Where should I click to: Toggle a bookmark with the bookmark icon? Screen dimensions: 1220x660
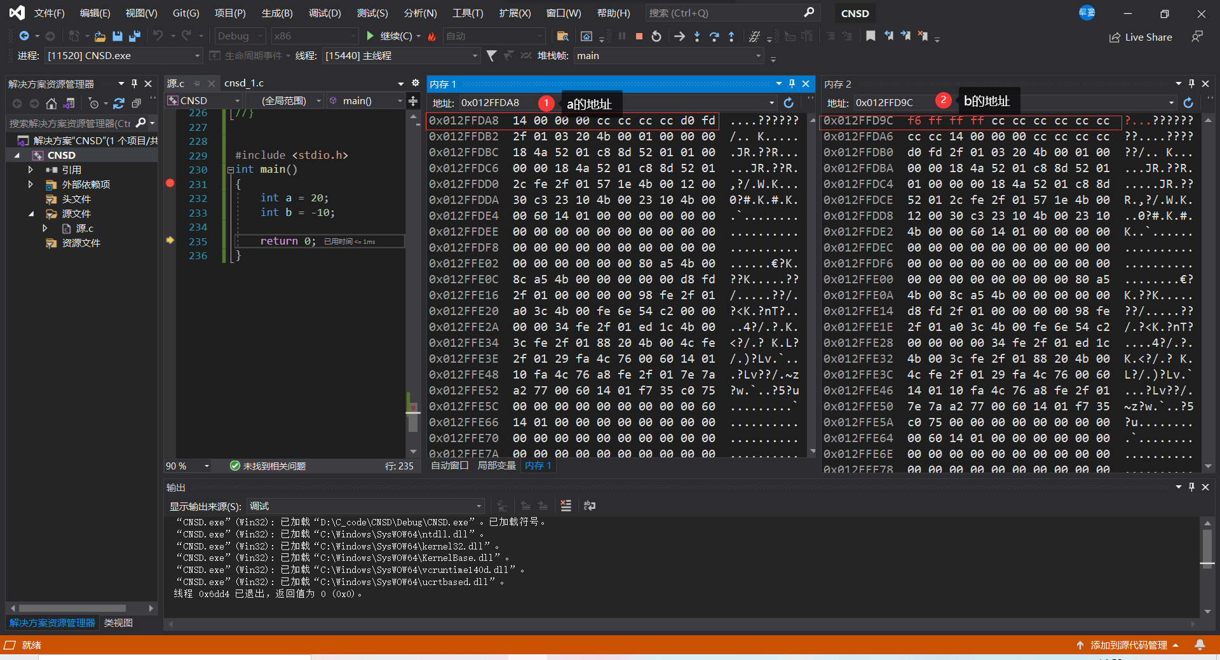coord(871,36)
